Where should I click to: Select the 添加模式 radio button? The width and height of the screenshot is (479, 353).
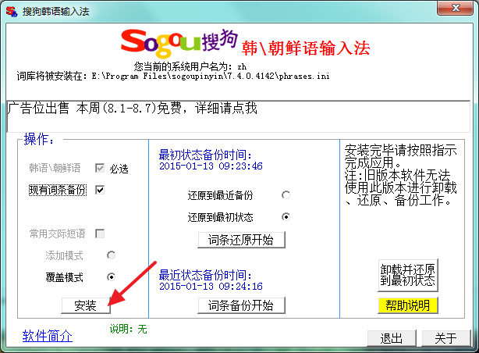(x=112, y=255)
